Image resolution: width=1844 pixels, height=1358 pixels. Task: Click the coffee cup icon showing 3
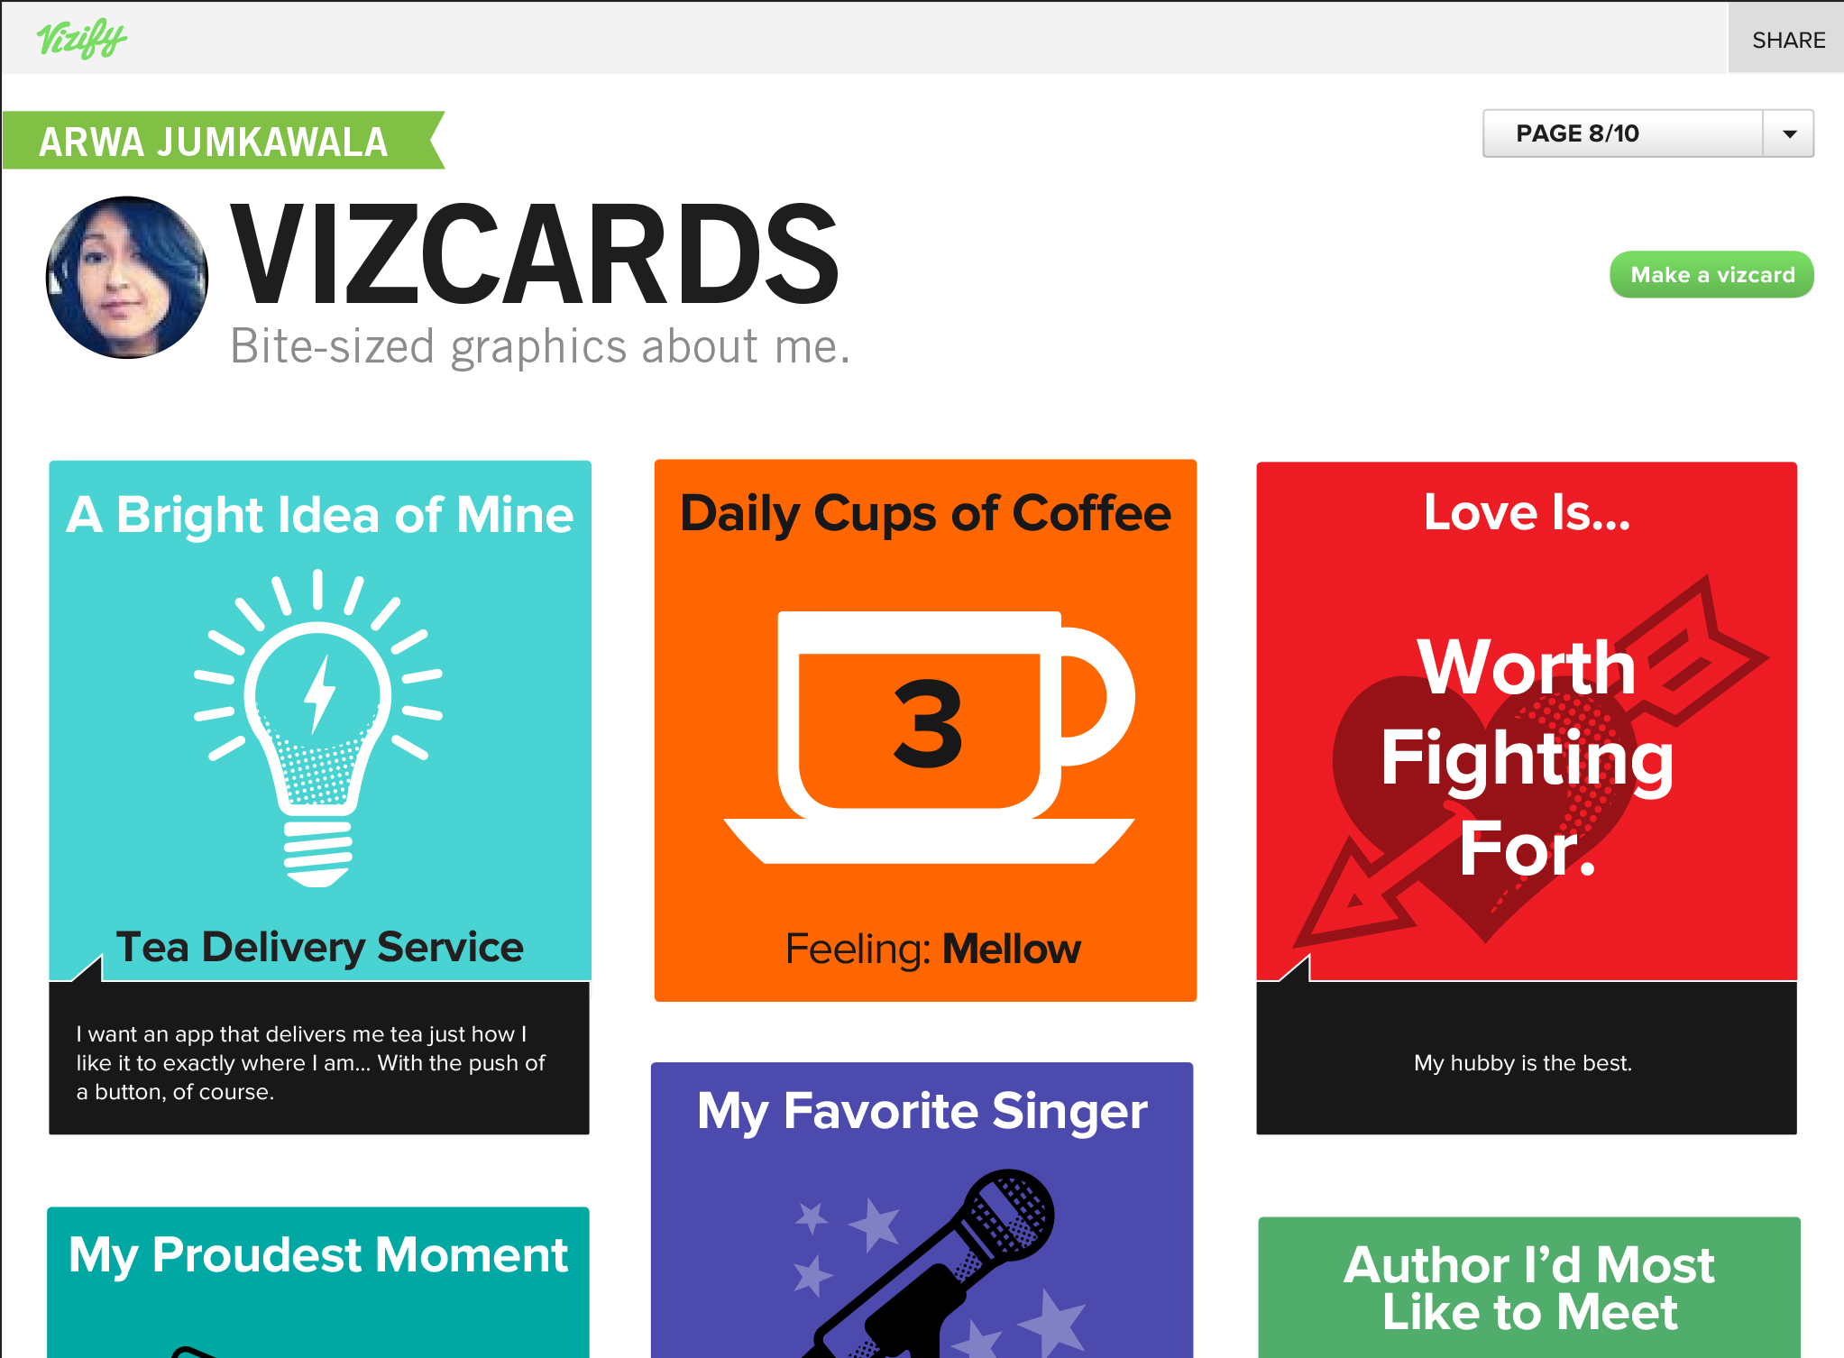pyautogui.click(x=929, y=737)
